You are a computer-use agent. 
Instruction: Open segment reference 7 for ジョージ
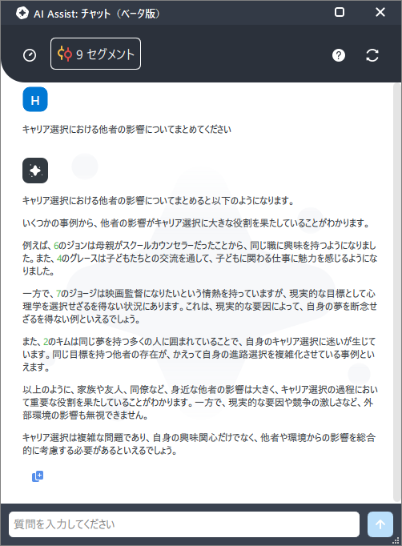point(58,294)
